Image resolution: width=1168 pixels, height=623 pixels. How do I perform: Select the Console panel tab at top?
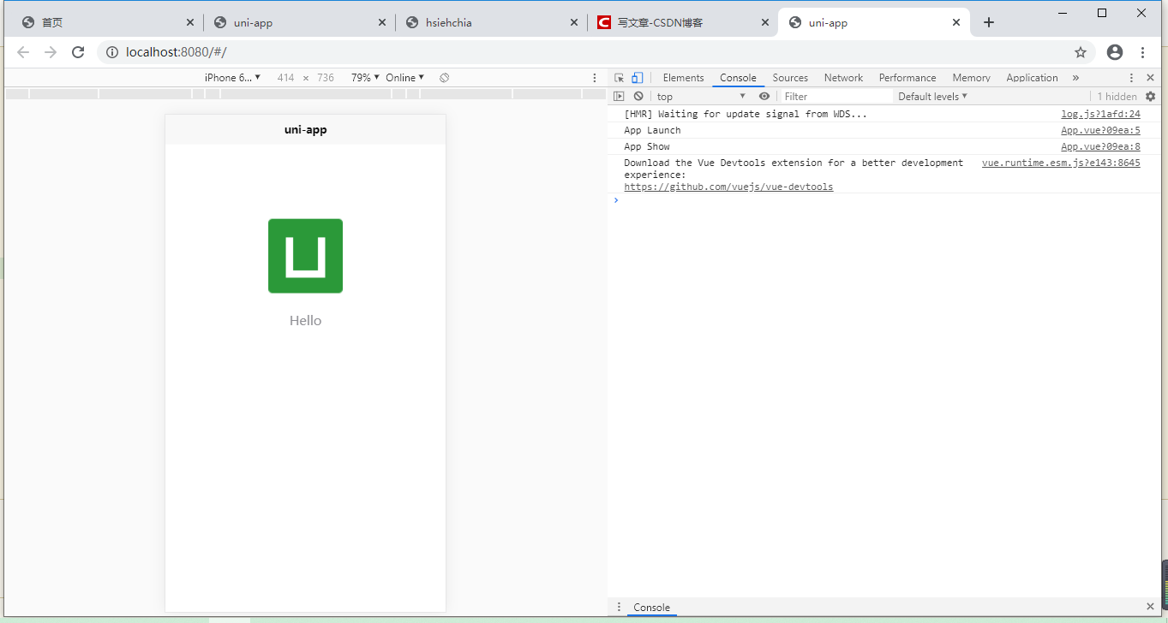coord(738,78)
